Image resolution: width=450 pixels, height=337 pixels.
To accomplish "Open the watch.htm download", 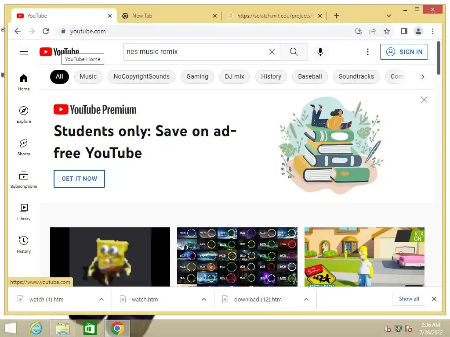I will (x=144, y=299).
